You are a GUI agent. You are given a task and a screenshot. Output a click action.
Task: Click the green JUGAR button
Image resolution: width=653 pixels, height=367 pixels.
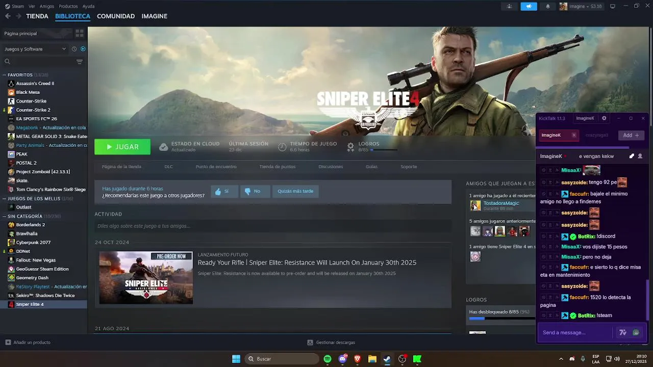(x=122, y=147)
